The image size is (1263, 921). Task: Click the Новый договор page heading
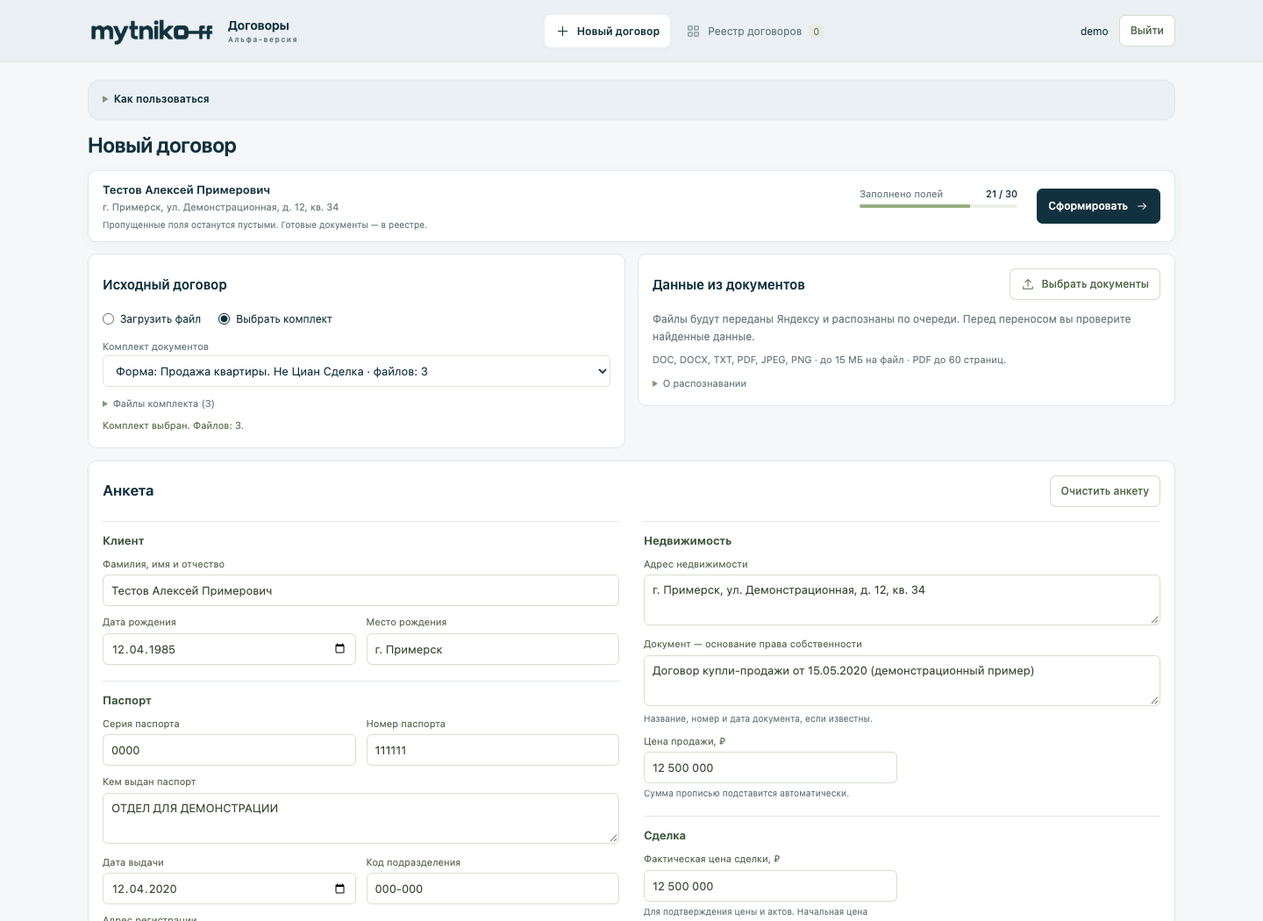[162, 146]
